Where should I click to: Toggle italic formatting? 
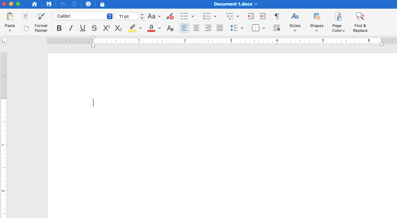point(71,28)
